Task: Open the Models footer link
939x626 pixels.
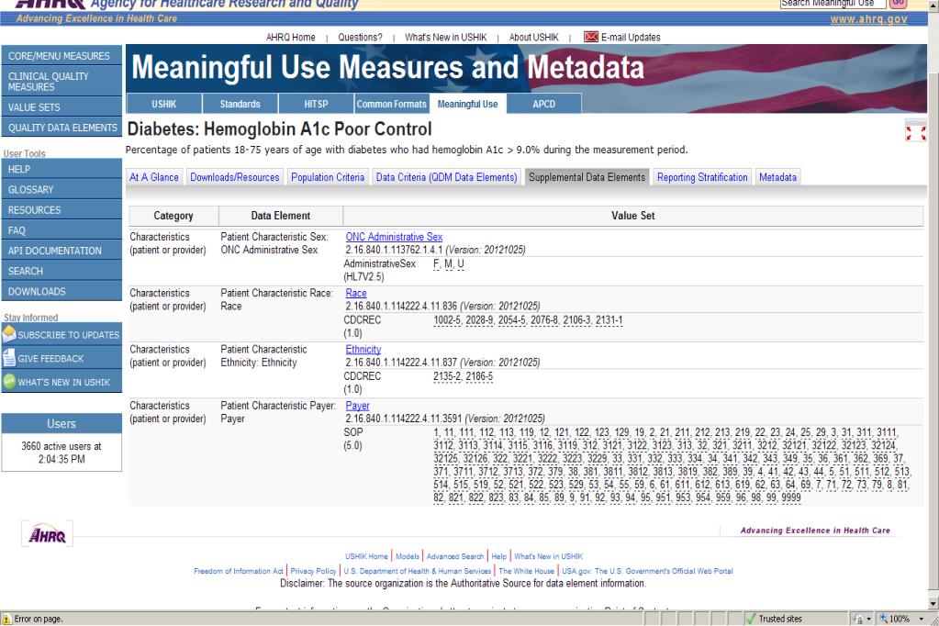Action: tap(408, 556)
